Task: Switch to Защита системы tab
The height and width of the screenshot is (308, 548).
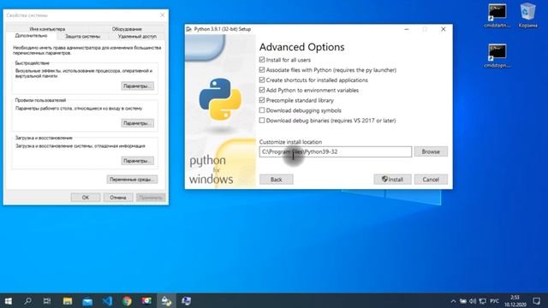Action: (x=82, y=36)
